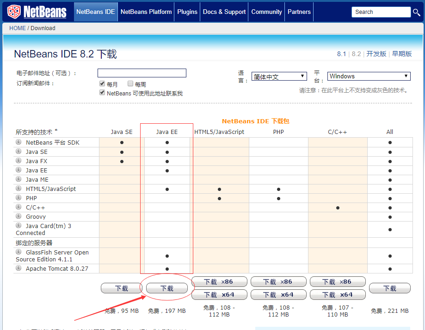
Task: Open the NetBeans Platform nav tab
Action: pyautogui.click(x=146, y=12)
